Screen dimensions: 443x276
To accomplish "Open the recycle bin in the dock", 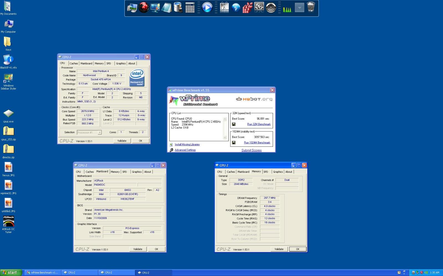I will coord(311,7).
